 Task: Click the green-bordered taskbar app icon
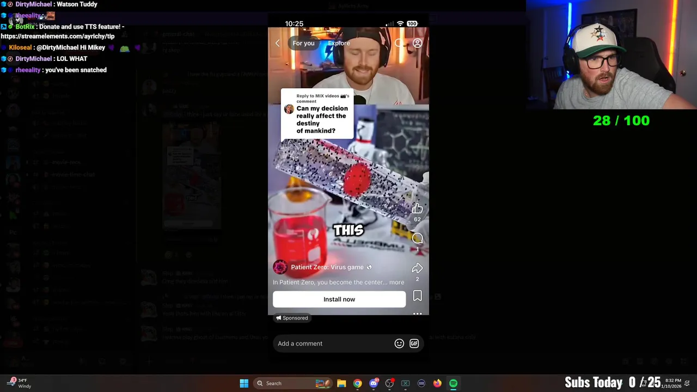[x=405, y=383]
